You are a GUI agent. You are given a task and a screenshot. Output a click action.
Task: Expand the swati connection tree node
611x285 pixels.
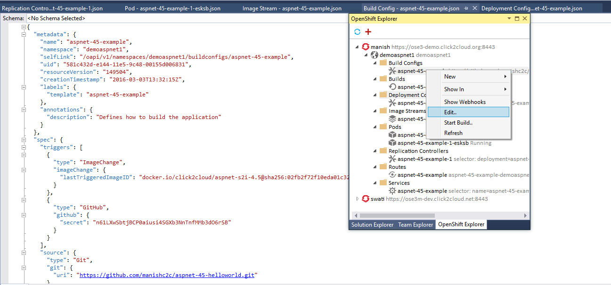point(357,199)
